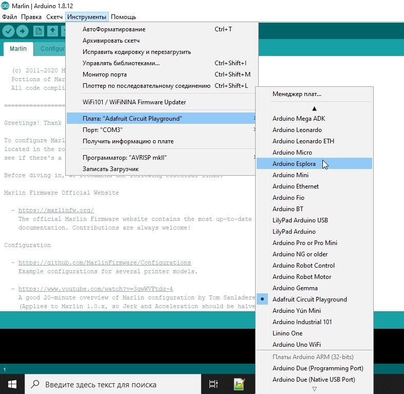
Task: Open Плоттер по последовательному соединению
Action: (x=162, y=86)
